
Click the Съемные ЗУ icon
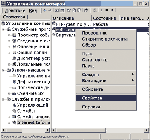(x=14, y=93)
